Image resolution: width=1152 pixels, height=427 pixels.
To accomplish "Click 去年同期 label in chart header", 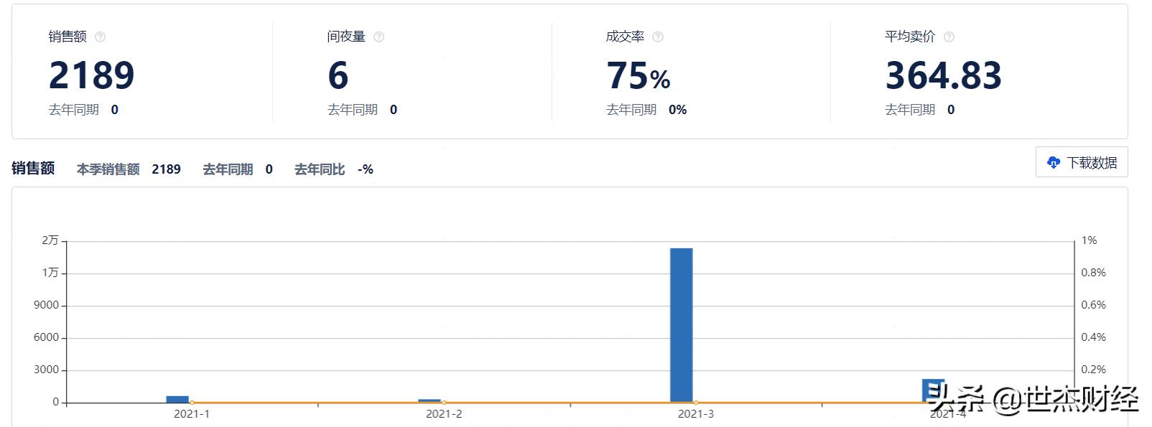I will pos(228,169).
